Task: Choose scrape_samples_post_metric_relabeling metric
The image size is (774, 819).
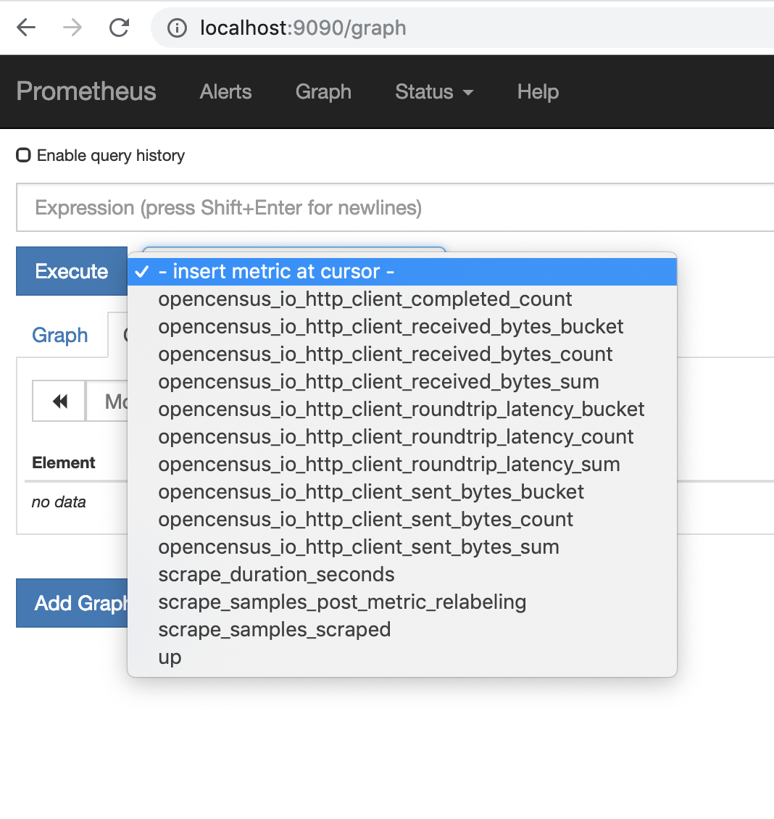Action: [402, 602]
